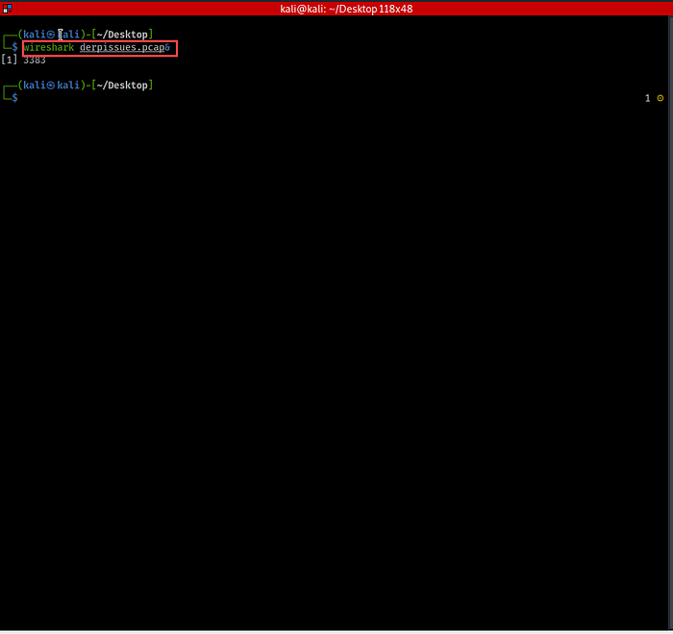Click the empty black terminal area
This screenshot has width=673, height=634.
coord(336,365)
